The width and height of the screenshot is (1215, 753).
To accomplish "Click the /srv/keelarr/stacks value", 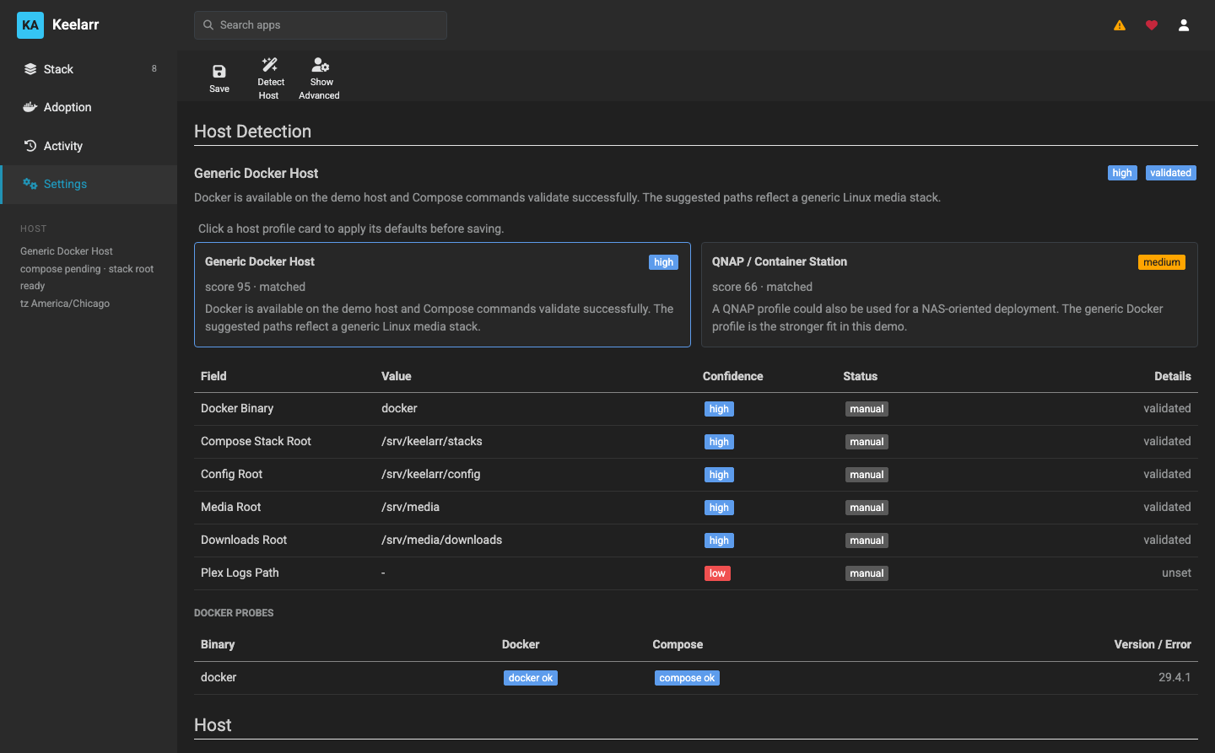I will click(432, 441).
